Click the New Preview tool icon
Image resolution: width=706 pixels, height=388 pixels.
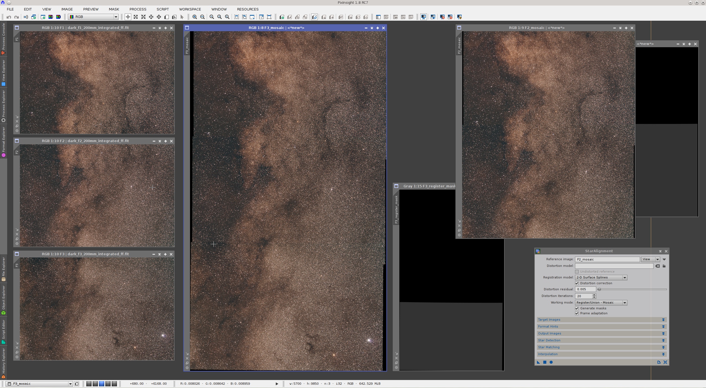pos(167,17)
